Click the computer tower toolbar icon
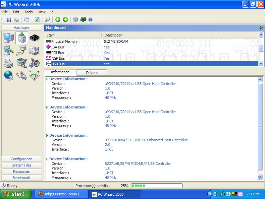This screenshot has width=265, height=199. tap(76, 20)
